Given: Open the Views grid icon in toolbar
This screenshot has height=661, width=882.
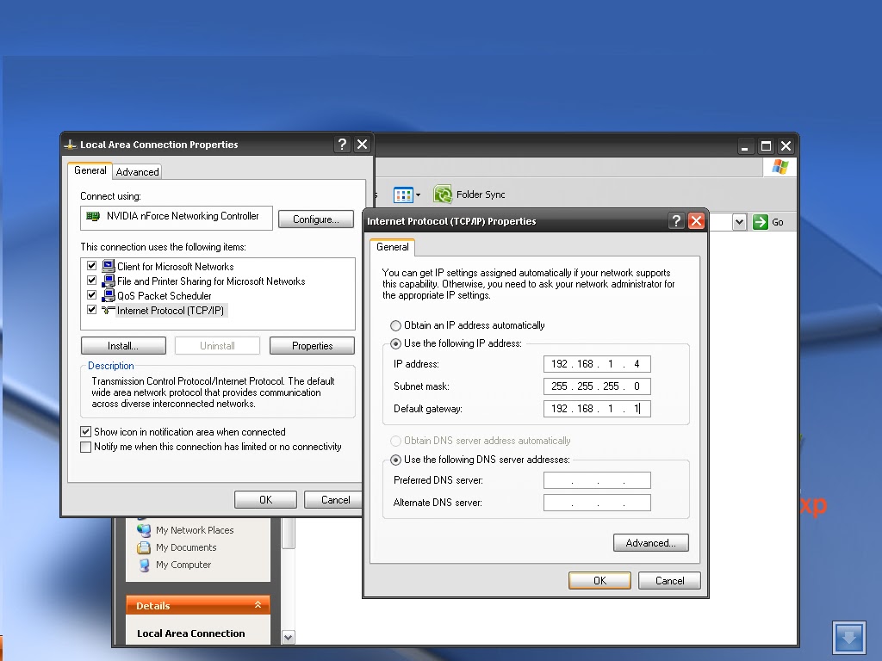Looking at the screenshot, I should click(x=403, y=195).
